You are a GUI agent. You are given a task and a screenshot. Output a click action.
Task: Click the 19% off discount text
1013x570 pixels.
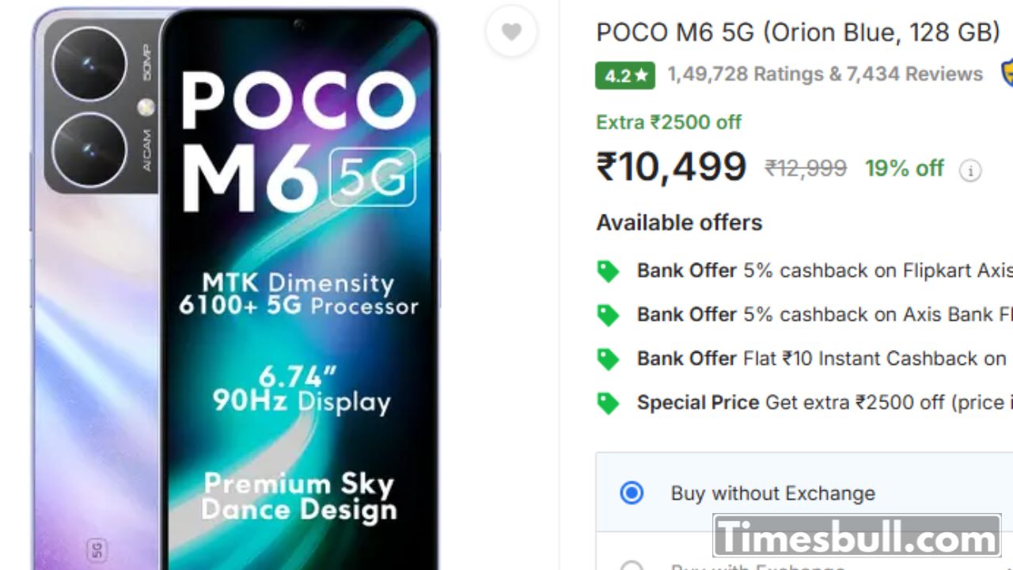(x=904, y=169)
